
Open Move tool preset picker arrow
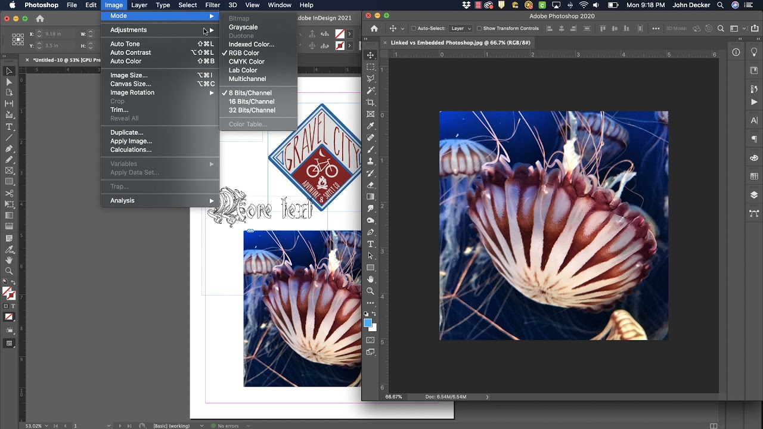click(x=403, y=29)
